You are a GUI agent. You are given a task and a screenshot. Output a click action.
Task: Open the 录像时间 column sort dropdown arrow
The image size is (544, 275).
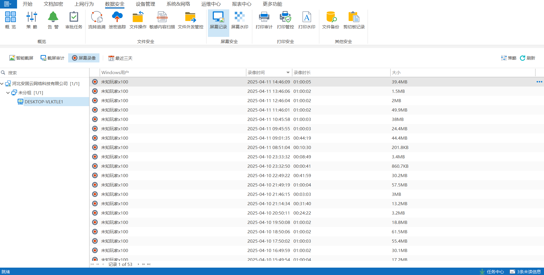click(x=288, y=73)
